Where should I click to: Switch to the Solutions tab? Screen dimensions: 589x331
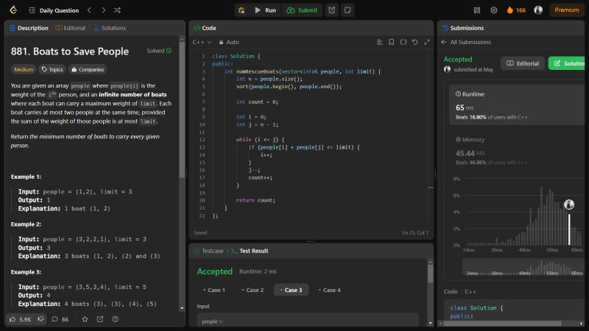110,28
